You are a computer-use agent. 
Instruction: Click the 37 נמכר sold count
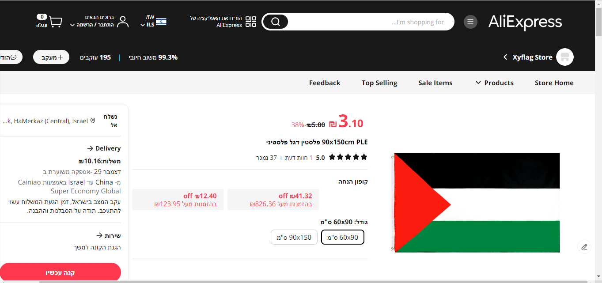tap(266, 157)
